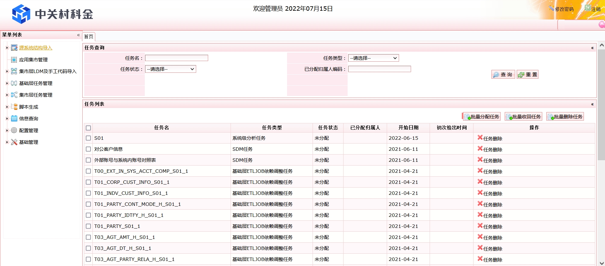Toggle the select-all checkbox in table header

(88, 128)
